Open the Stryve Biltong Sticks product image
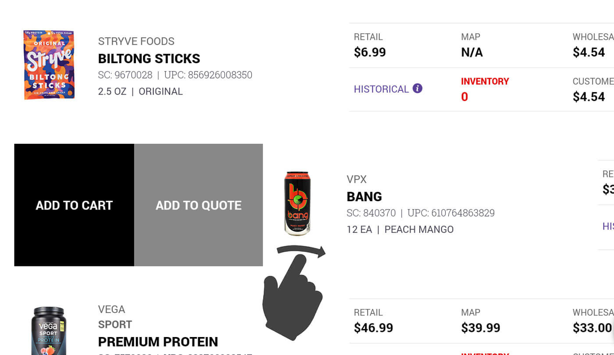 [49, 65]
